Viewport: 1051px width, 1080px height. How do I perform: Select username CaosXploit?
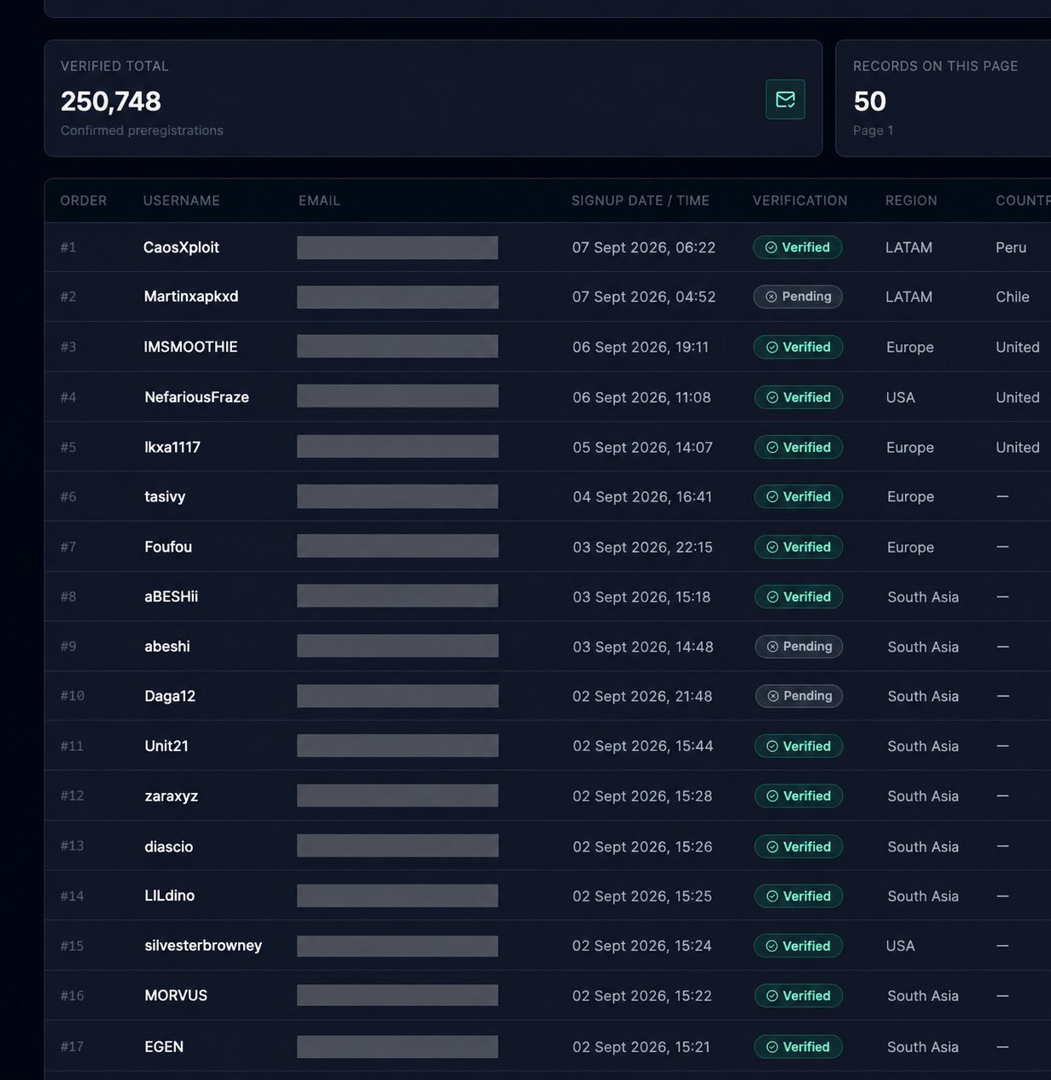click(181, 247)
